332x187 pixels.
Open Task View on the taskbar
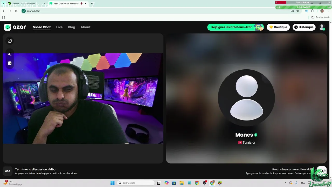click(158, 183)
